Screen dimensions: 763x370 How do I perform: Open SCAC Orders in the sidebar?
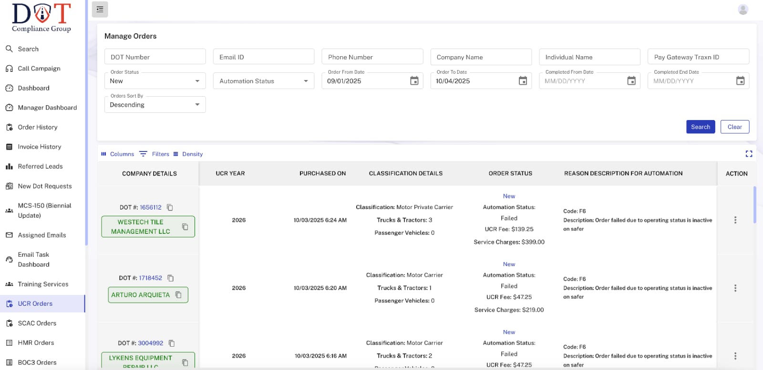point(37,323)
